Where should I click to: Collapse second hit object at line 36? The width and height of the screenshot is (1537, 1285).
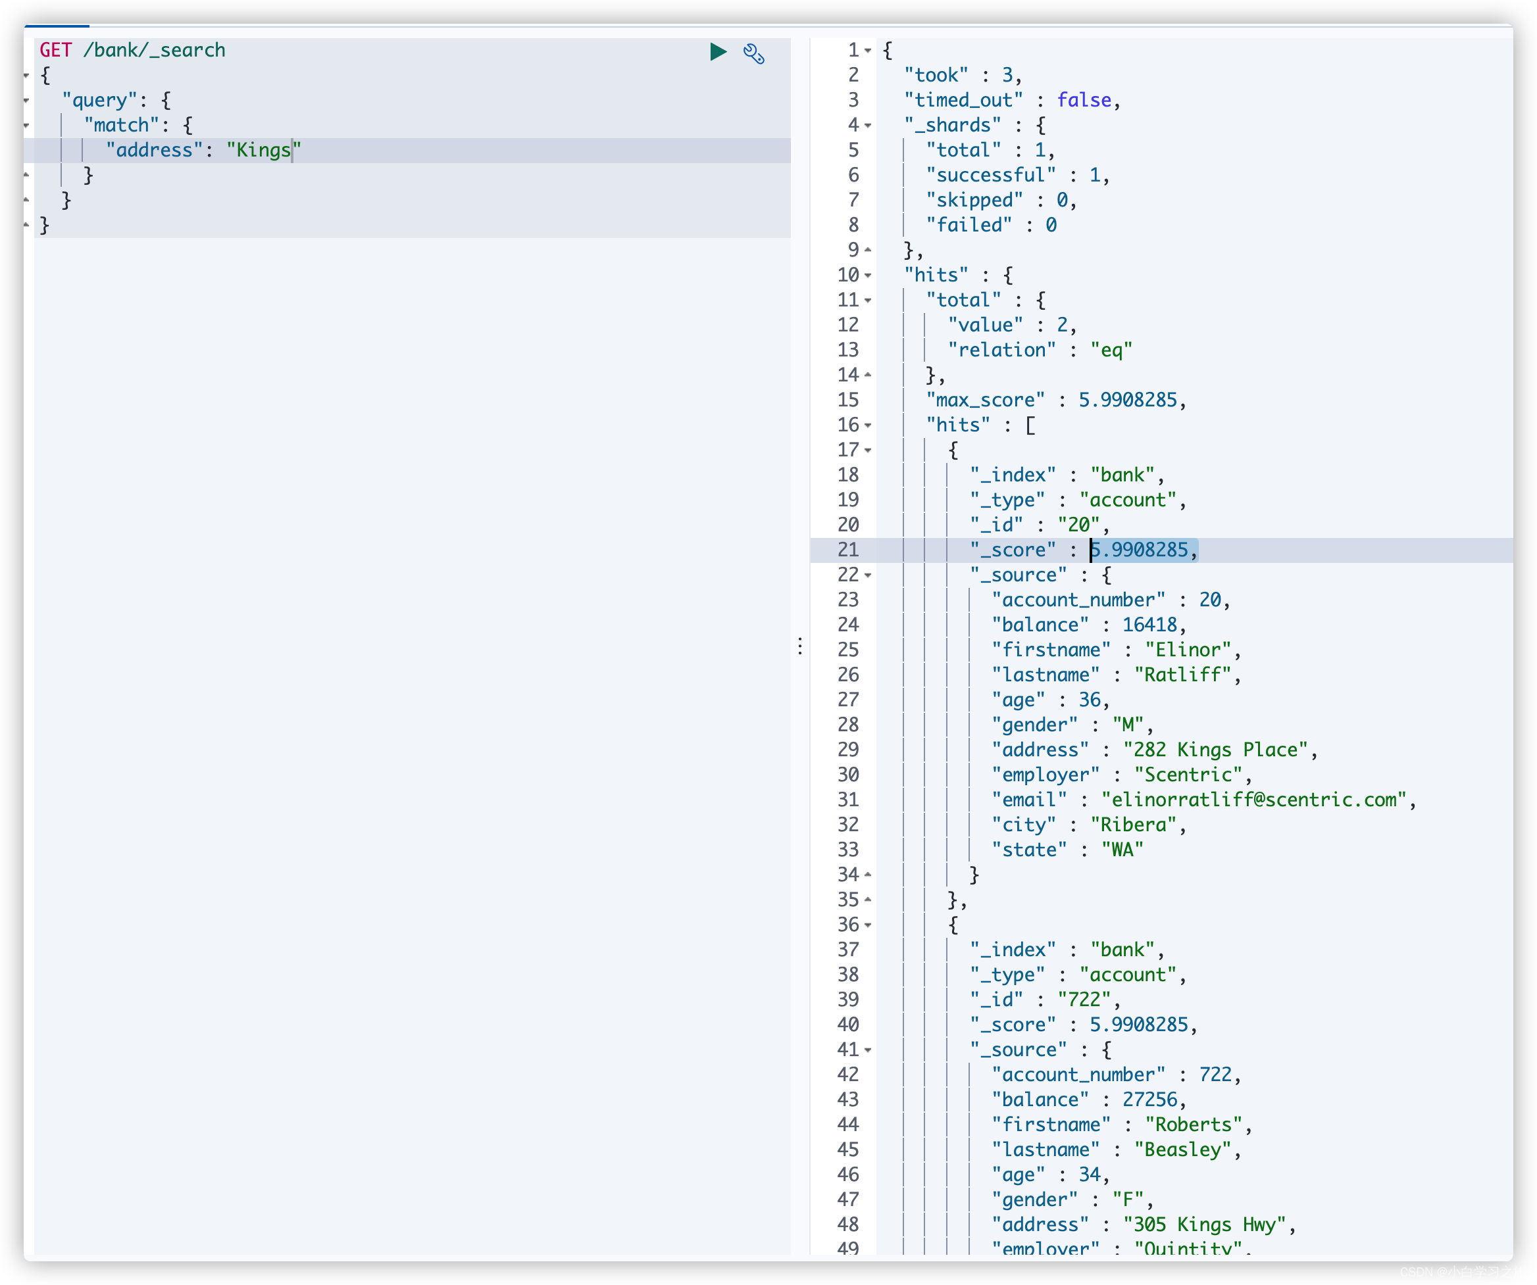(x=868, y=925)
